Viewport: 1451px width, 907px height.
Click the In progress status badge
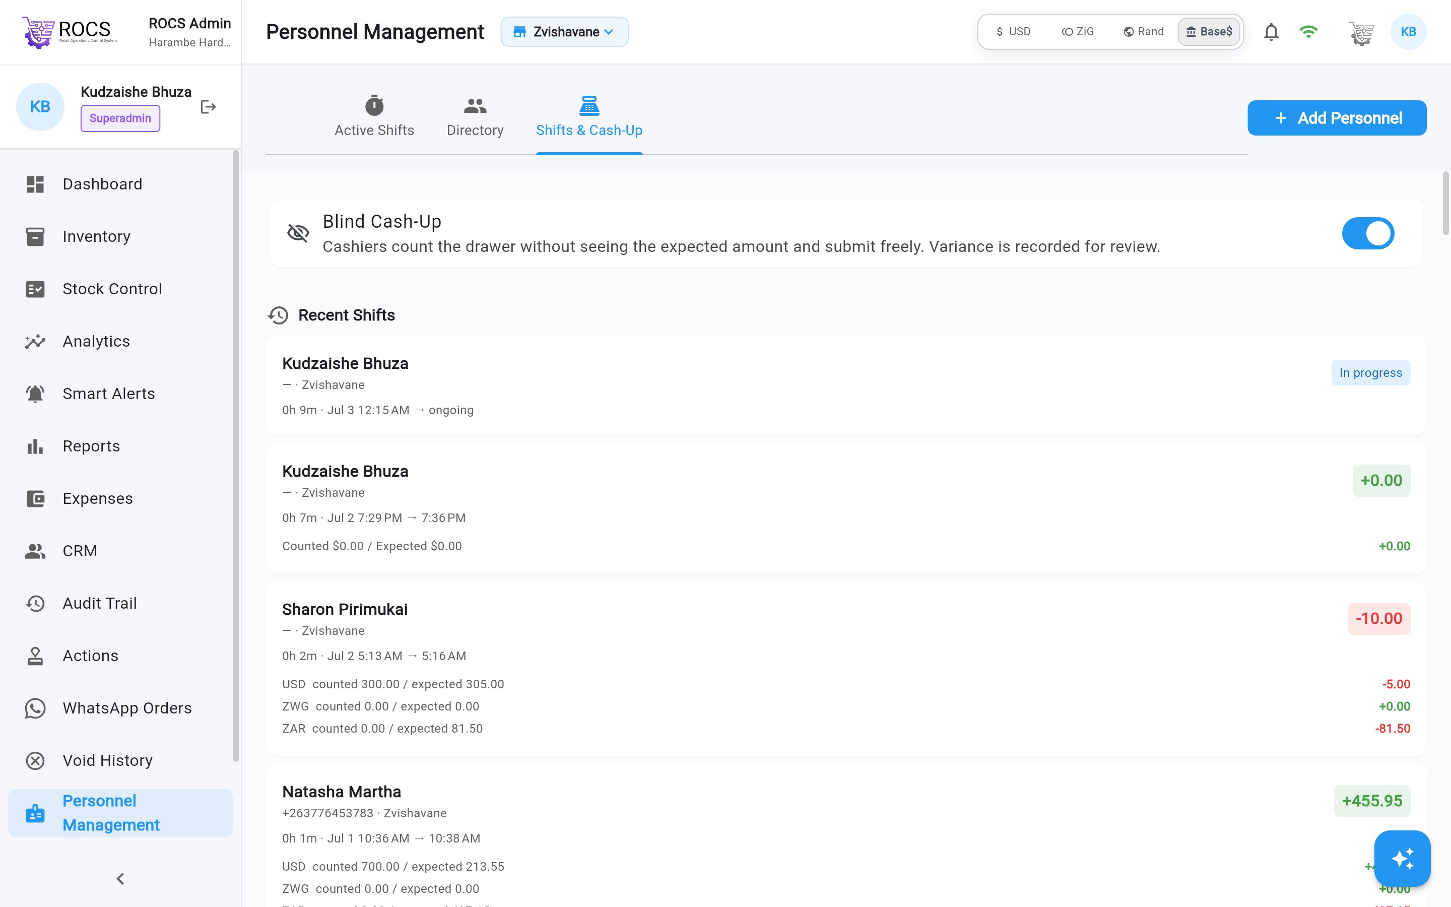(1371, 372)
